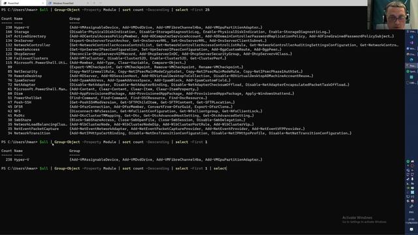Click the taskbar clock and date
This screenshot has width=418, height=235.
[x=411, y=221]
